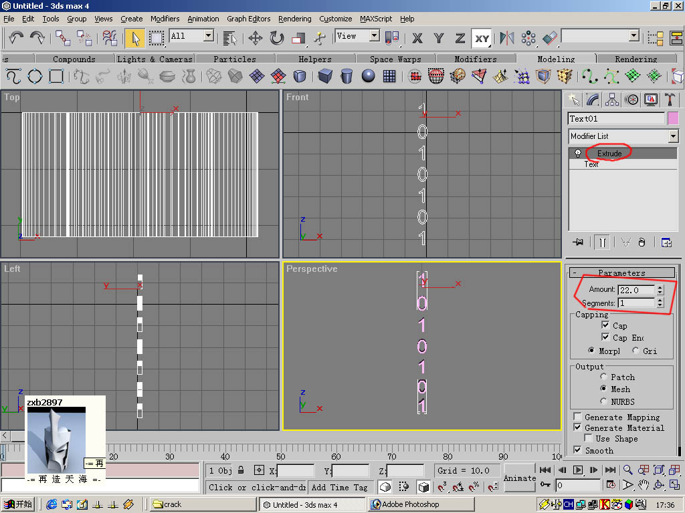Toggle the Cap End checkbox
Image resolution: width=685 pixels, height=513 pixels.
tap(605, 337)
